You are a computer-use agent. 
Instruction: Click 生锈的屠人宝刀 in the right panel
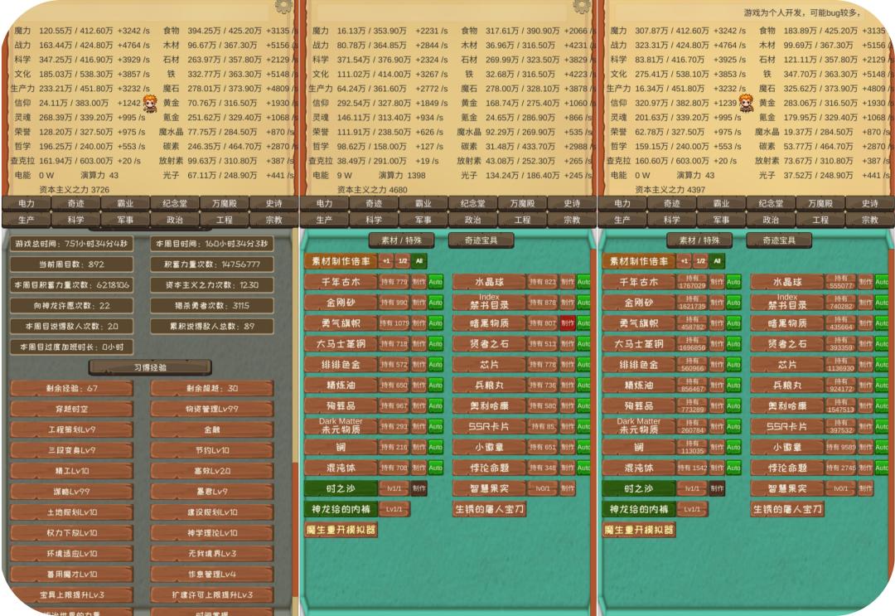tap(787, 509)
